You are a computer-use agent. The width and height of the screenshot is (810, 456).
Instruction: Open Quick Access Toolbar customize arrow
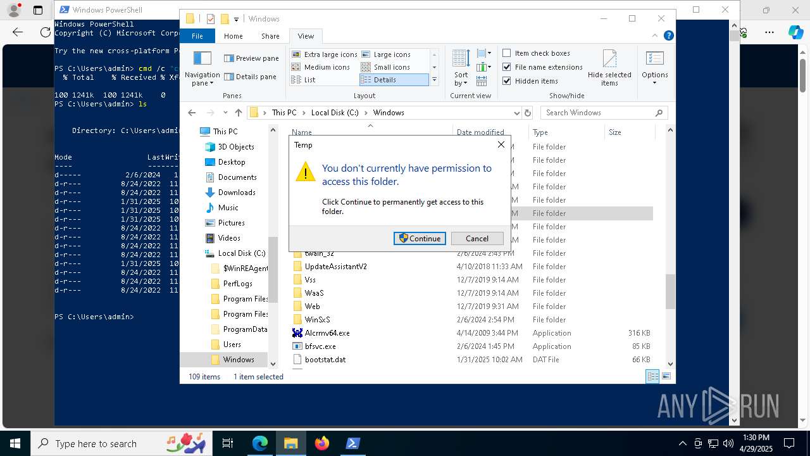coord(236,19)
